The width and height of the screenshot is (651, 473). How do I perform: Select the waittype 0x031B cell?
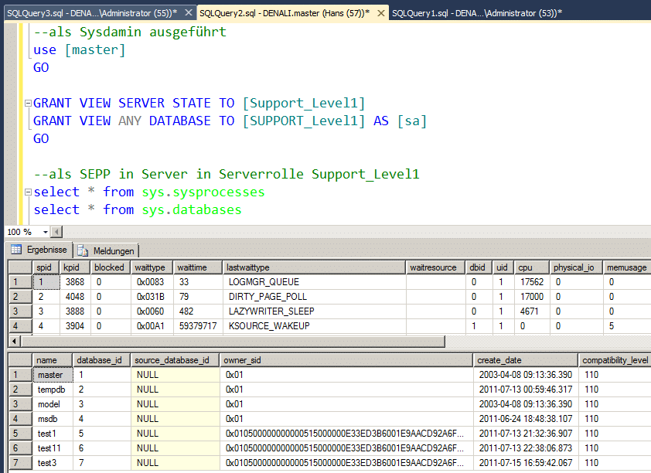152,297
